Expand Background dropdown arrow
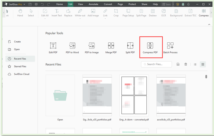Image resolution: width=214 pixels, height=136 pixels. (176, 19)
